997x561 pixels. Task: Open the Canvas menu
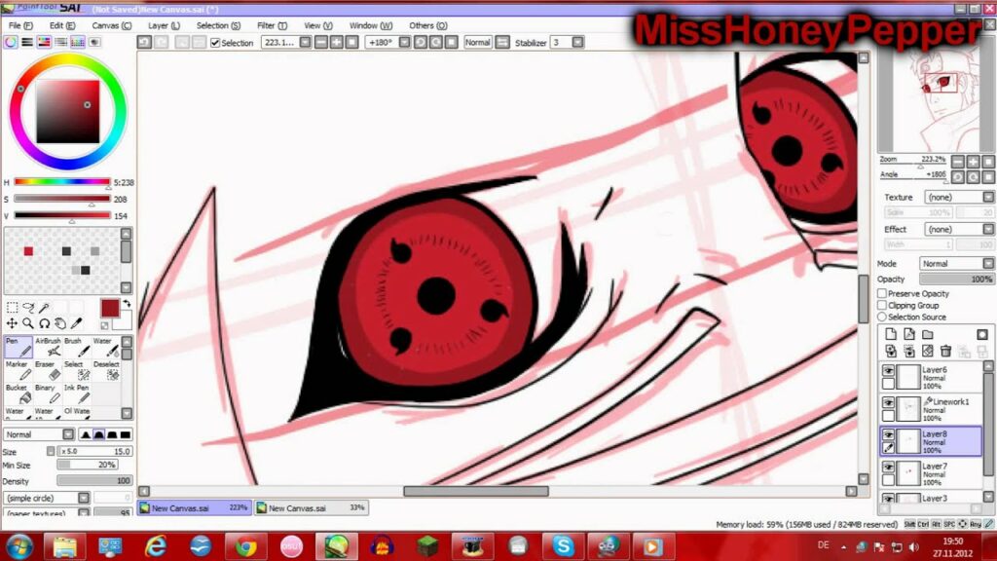point(111,25)
